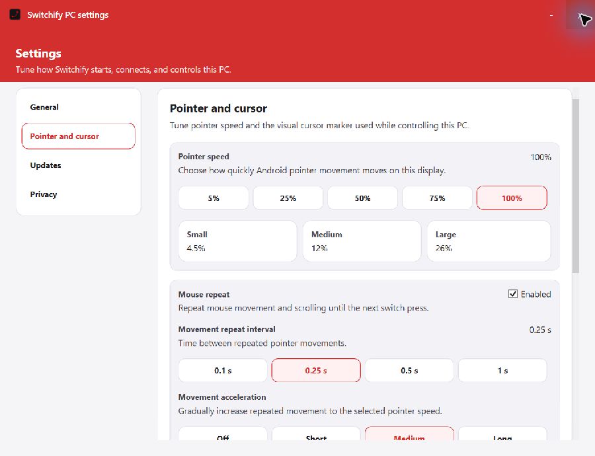Select the 0.25 s repeat interval
The height and width of the screenshot is (456, 595).
(316, 370)
